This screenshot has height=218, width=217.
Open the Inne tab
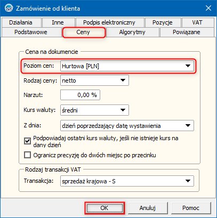pyautogui.click(x=58, y=22)
